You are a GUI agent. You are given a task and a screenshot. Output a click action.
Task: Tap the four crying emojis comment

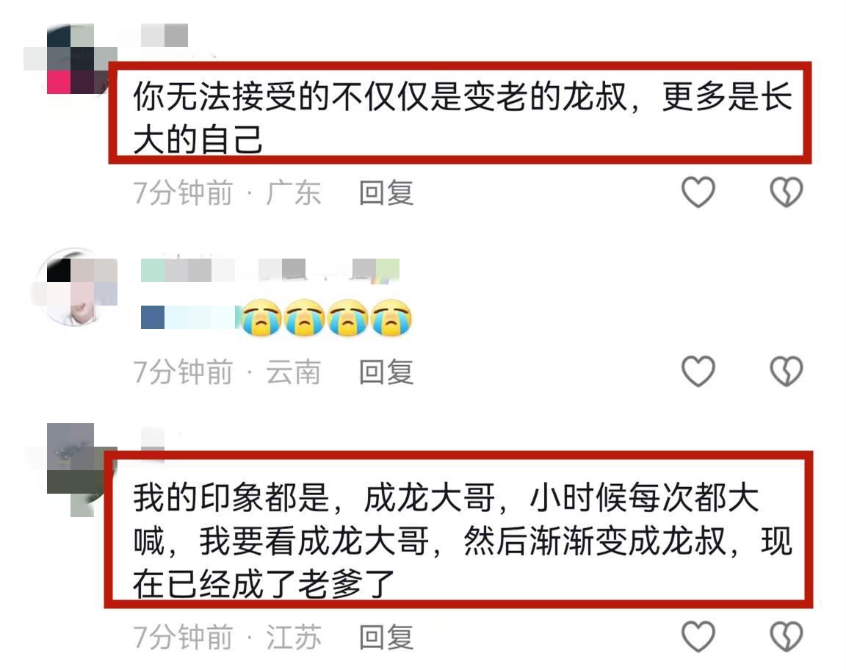pos(326,317)
